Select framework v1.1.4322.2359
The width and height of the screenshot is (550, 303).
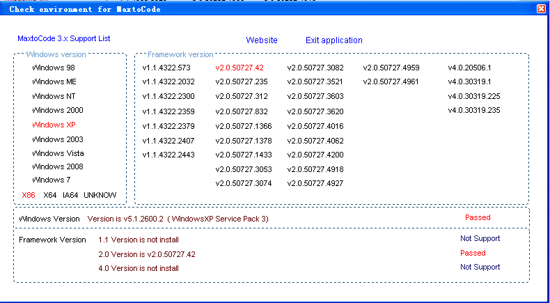point(168,111)
